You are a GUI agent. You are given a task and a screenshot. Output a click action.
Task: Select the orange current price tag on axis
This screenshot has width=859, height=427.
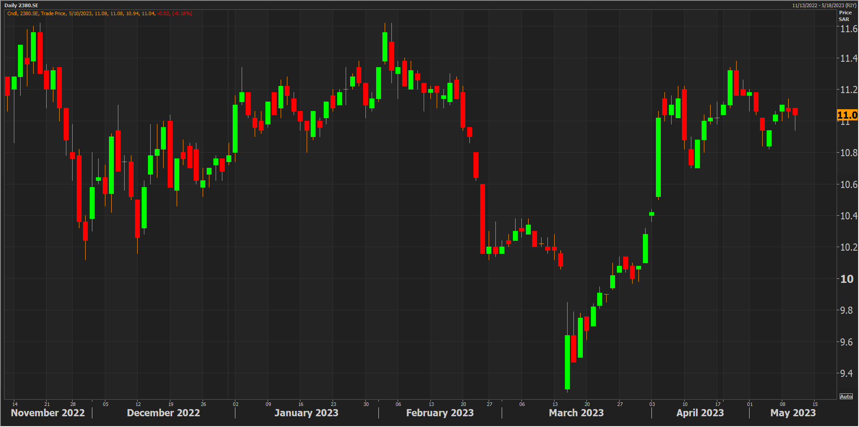pyautogui.click(x=847, y=115)
